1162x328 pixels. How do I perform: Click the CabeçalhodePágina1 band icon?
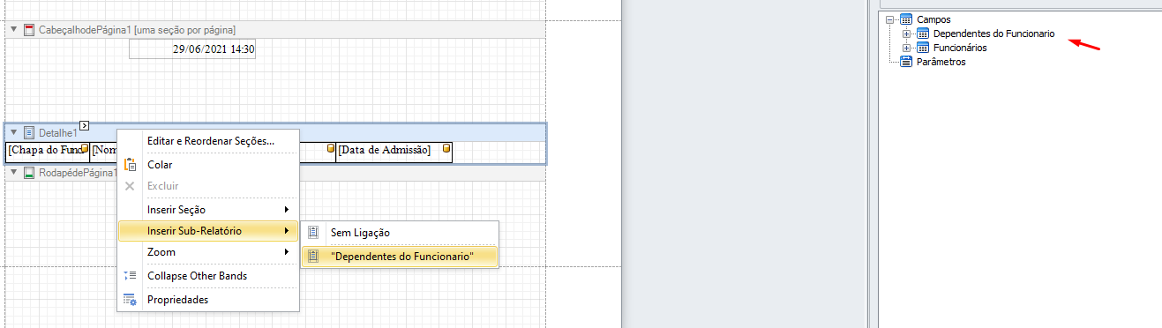click(29, 30)
